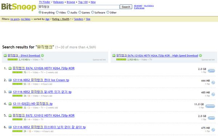The image size is (218, 136).
Task: Click the "2.0 GB" size of result 1
Action: click(x=202, y=69)
